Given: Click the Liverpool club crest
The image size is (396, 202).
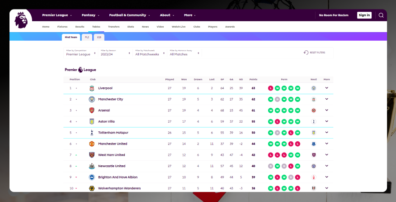Looking at the screenshot, I should (x=92, y=88).
